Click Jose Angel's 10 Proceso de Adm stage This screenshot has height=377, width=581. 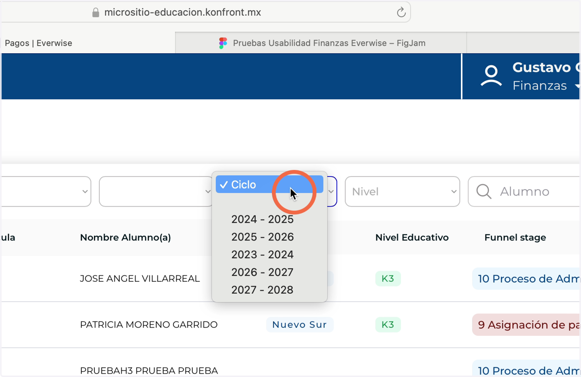pos(526,279)
